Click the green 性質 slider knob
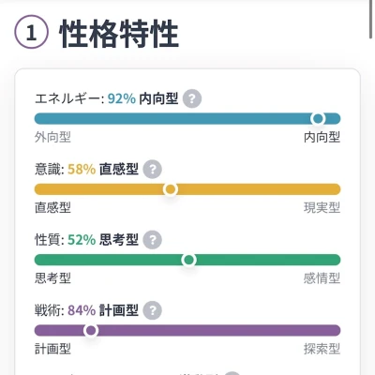This screenshot has width=375, height=375. coord(189,260)
